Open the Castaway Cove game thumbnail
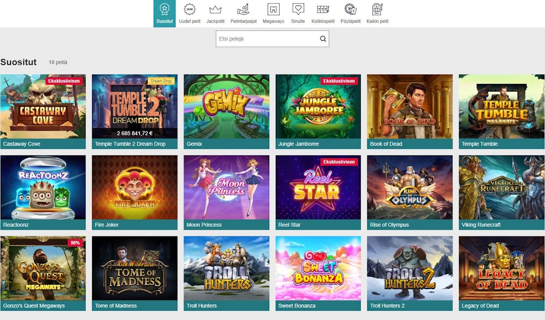The width and height of the screenshot is (545, 320). [43, 106]
